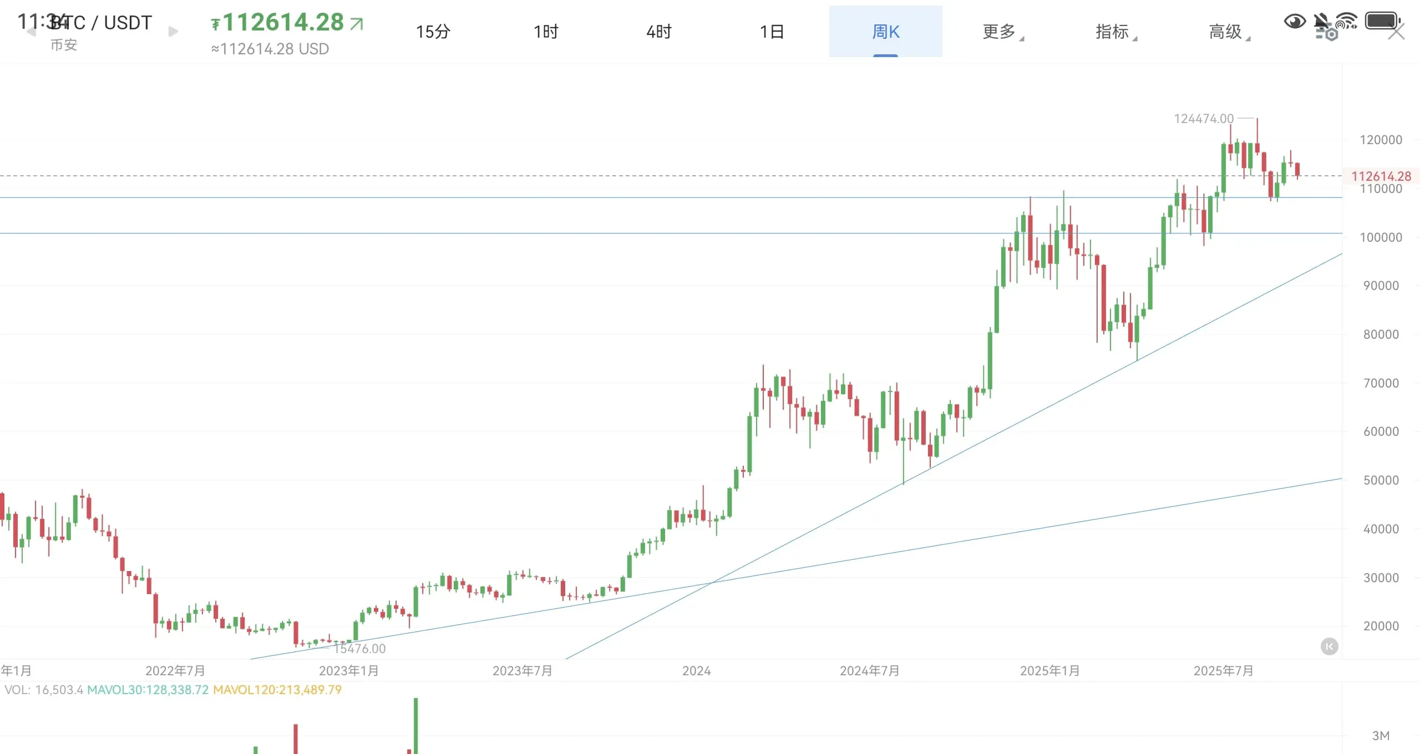Click the 2023年1月 time axis label
This screenshot has height=754, width=1420.
349,671
